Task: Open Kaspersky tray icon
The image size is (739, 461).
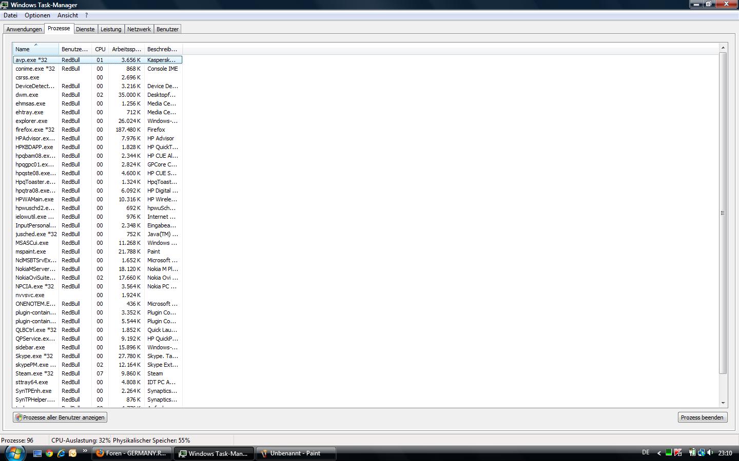Action: pos(678,453)
